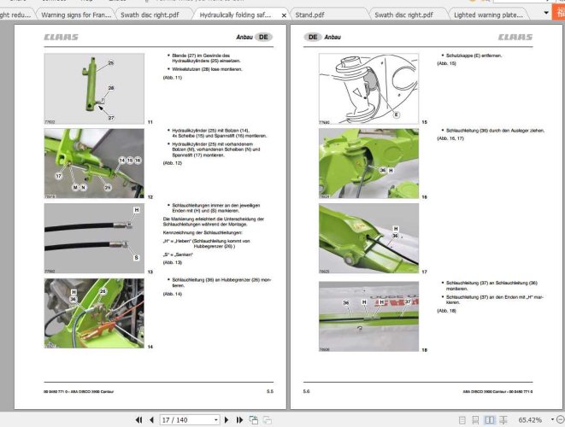Screen dimensions: 565x427
Task: Switch to first Swath disc right.pdf tab
Action: pyautogui.click(x=150, y=15)
